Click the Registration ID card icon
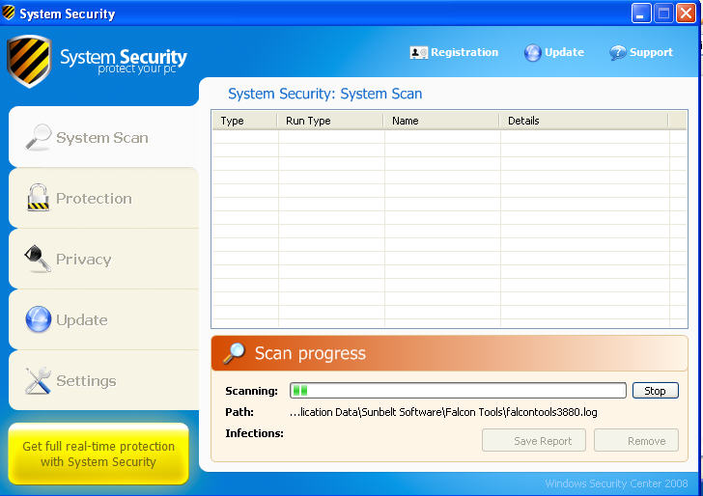Screen dimensions: 703x496 pos(419,53)
